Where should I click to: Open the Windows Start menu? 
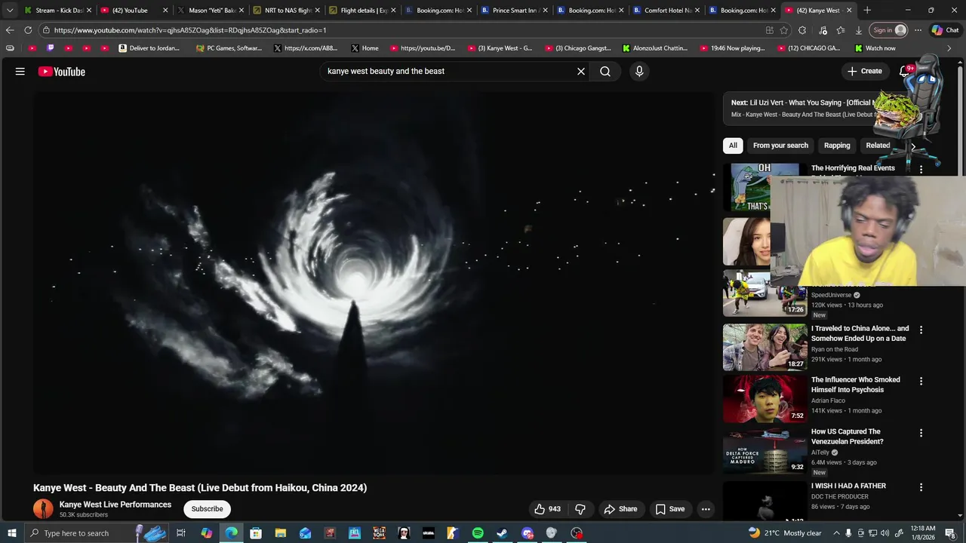click(x=12, y=533)
